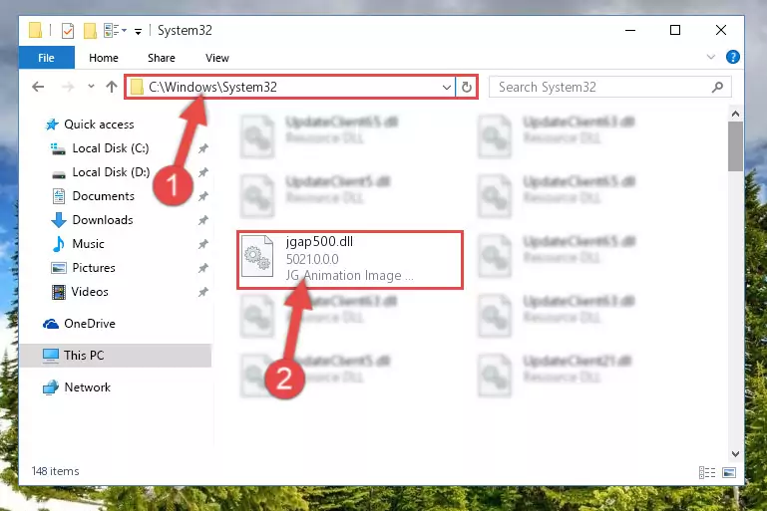Click the pin icon beside Local Disk (D:)
Screen dimensions: 767x511
point(203,172)
